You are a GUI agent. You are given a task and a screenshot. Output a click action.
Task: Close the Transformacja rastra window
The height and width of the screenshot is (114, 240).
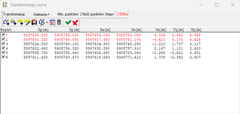233,5
